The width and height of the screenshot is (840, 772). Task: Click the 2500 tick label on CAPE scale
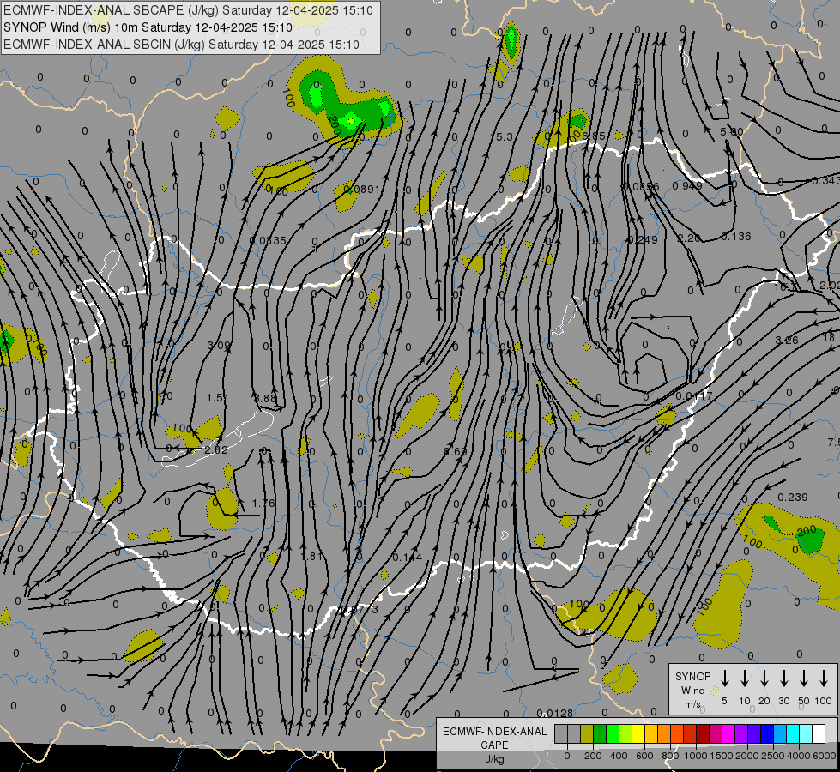coord(773,756)
